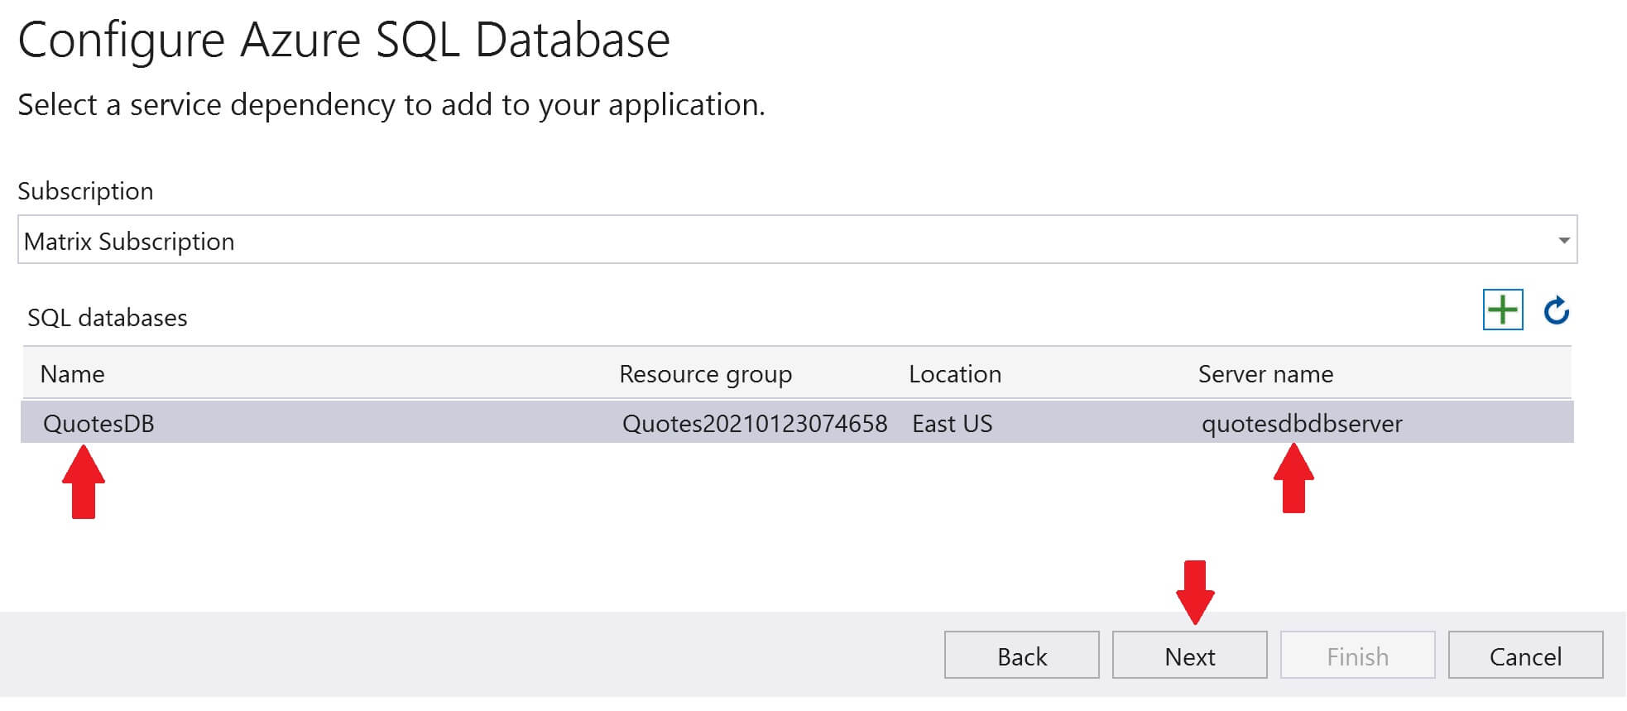
Task: Click the subscription dropdown arrow
Action: (1563, 241)
